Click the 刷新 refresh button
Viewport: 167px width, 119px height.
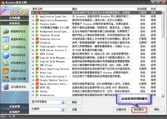[74, 102]
